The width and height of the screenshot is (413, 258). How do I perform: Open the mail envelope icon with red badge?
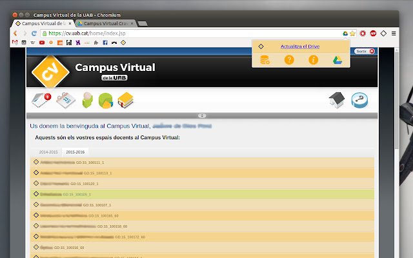pyautogui.click(x=41, y=101)
